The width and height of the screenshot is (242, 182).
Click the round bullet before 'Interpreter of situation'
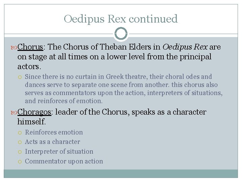pyautogui.click(x=20, y=152)
